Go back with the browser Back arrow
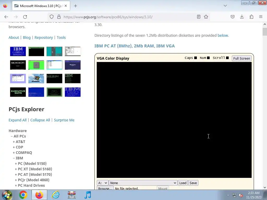Screen dimensions: 267x200 pyautogui.click(x=6, y=17)
